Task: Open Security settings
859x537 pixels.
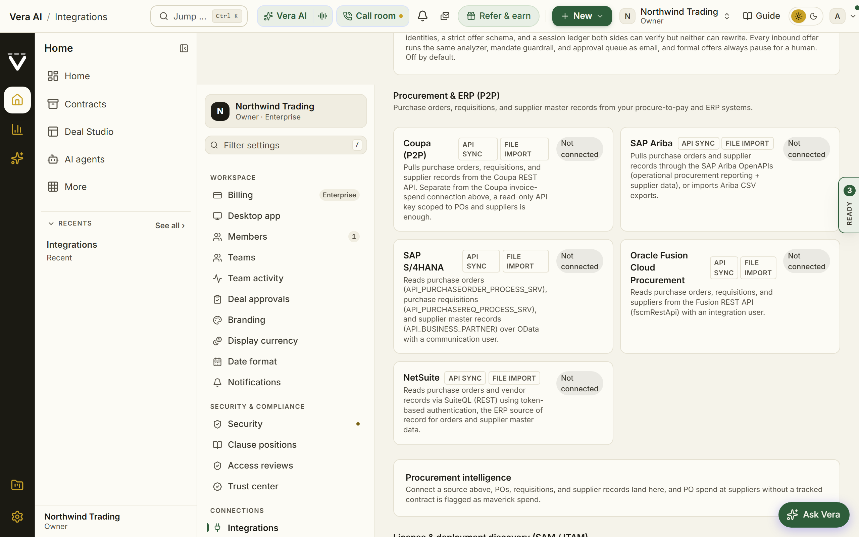Action: (x=286, y=424)
